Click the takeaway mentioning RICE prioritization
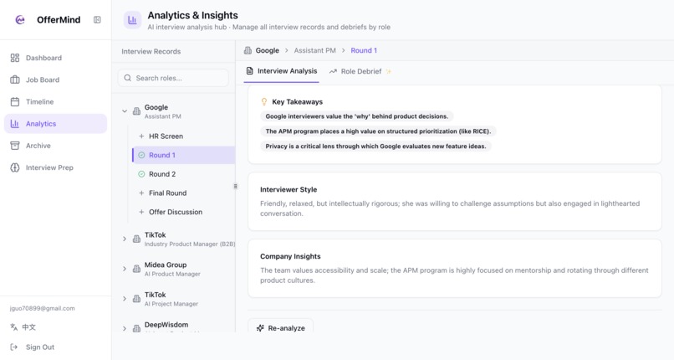The height and width of the screenshot is (360, 674). coord(378,131)
